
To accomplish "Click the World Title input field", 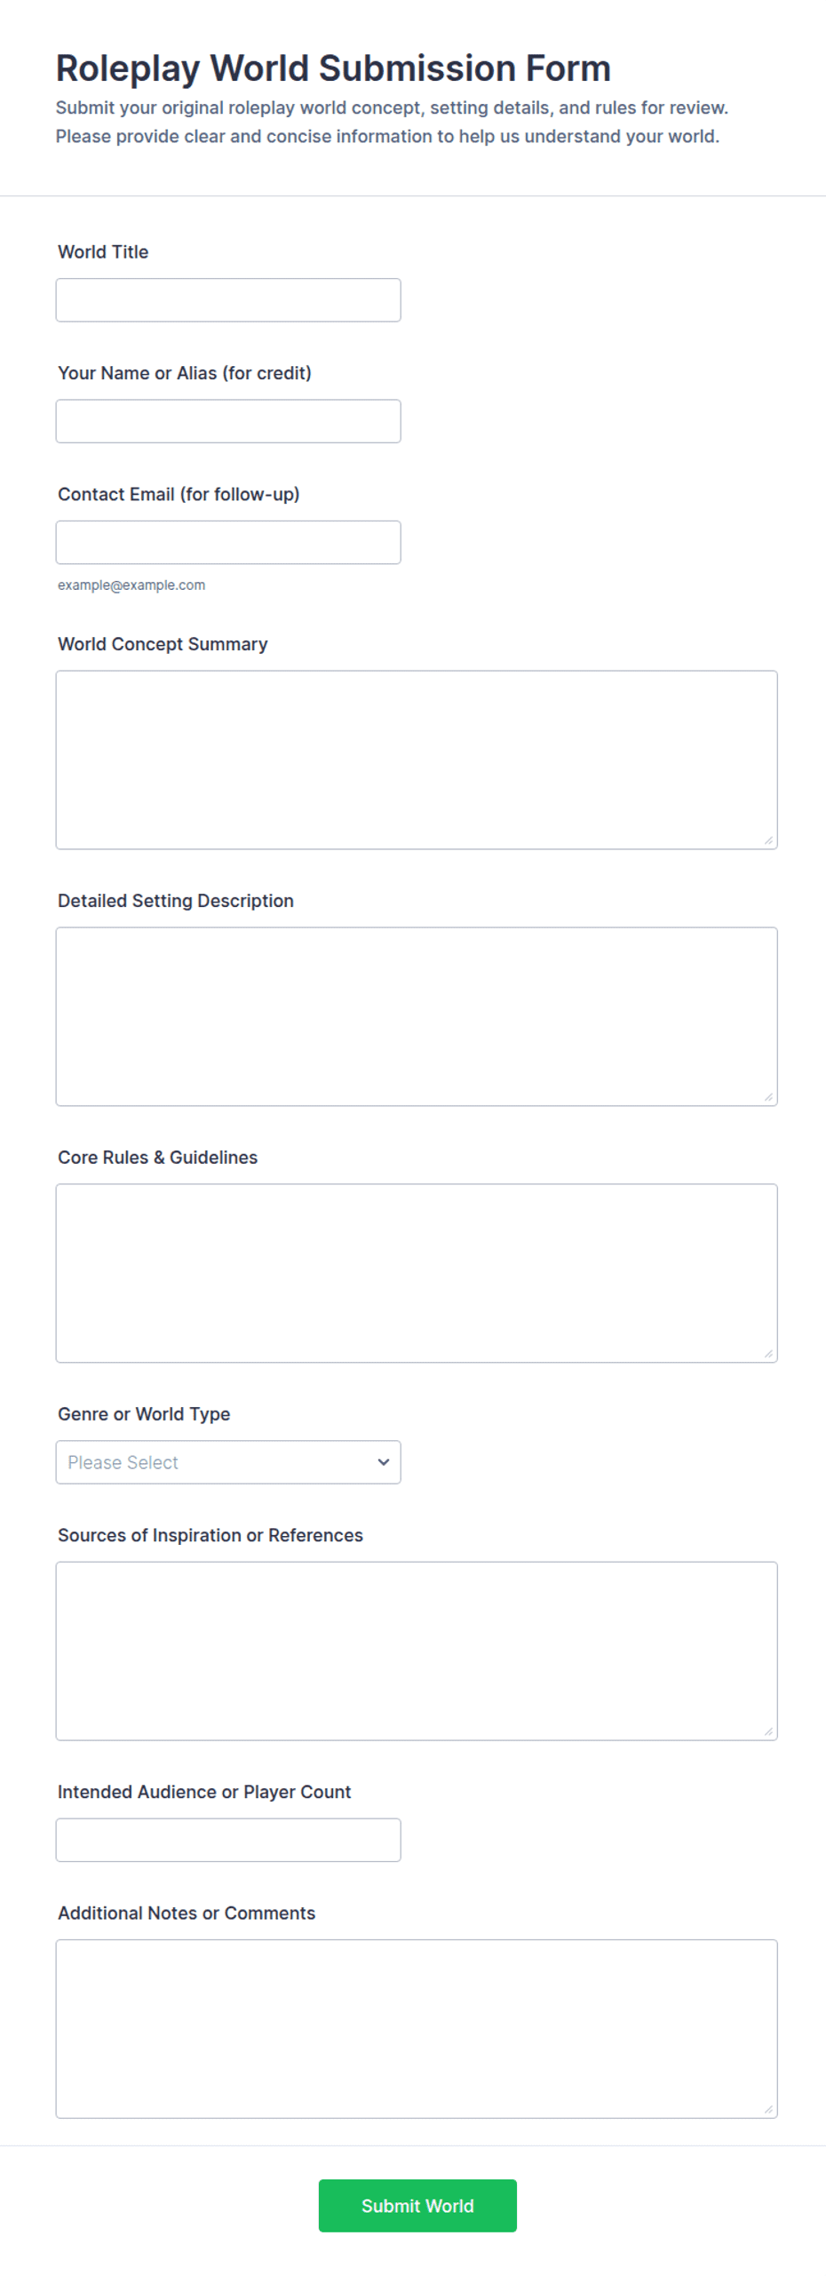I will tap(228, 300).
